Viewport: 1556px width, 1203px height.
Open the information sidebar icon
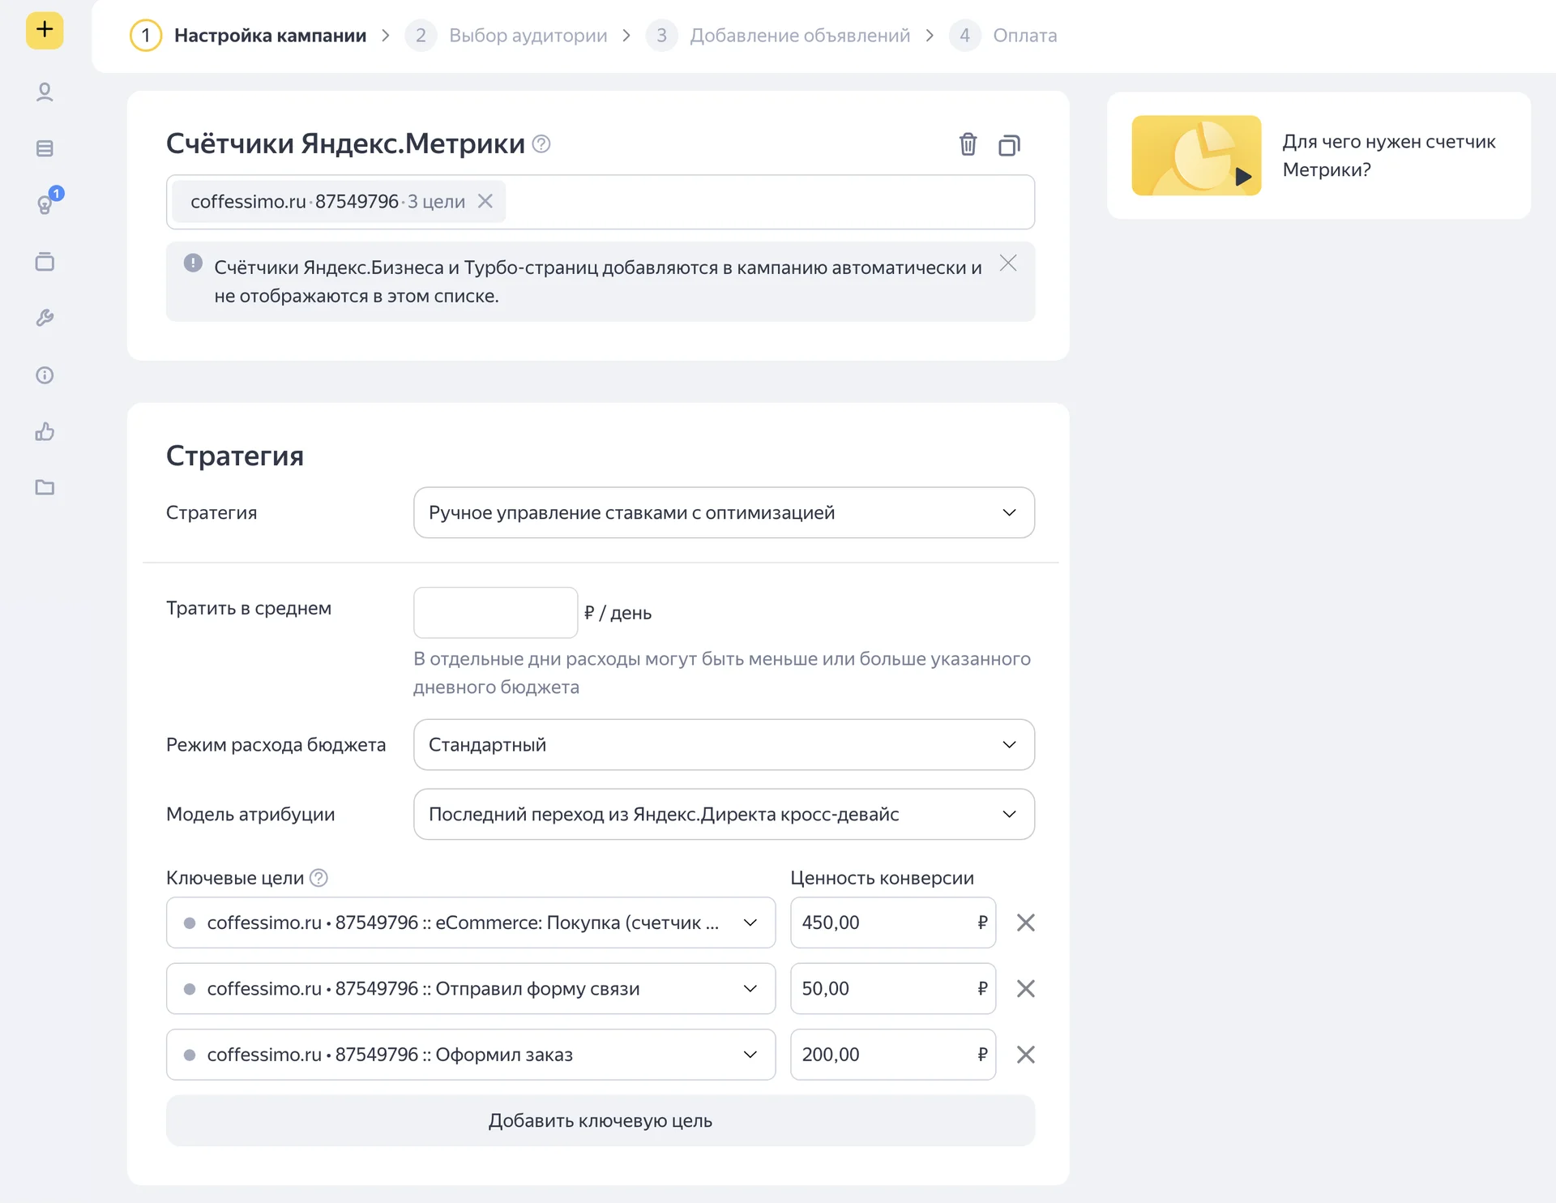tap(45, 375)
